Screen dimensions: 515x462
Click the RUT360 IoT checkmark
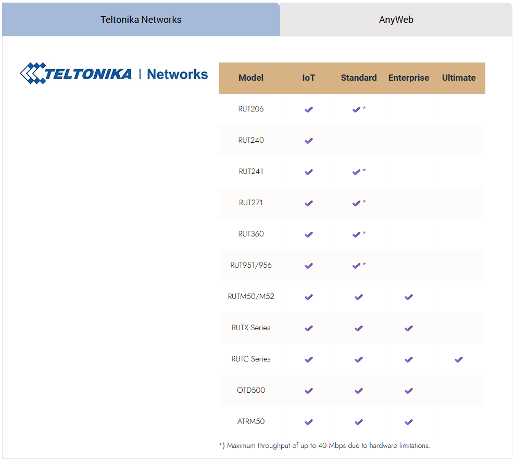309,234
